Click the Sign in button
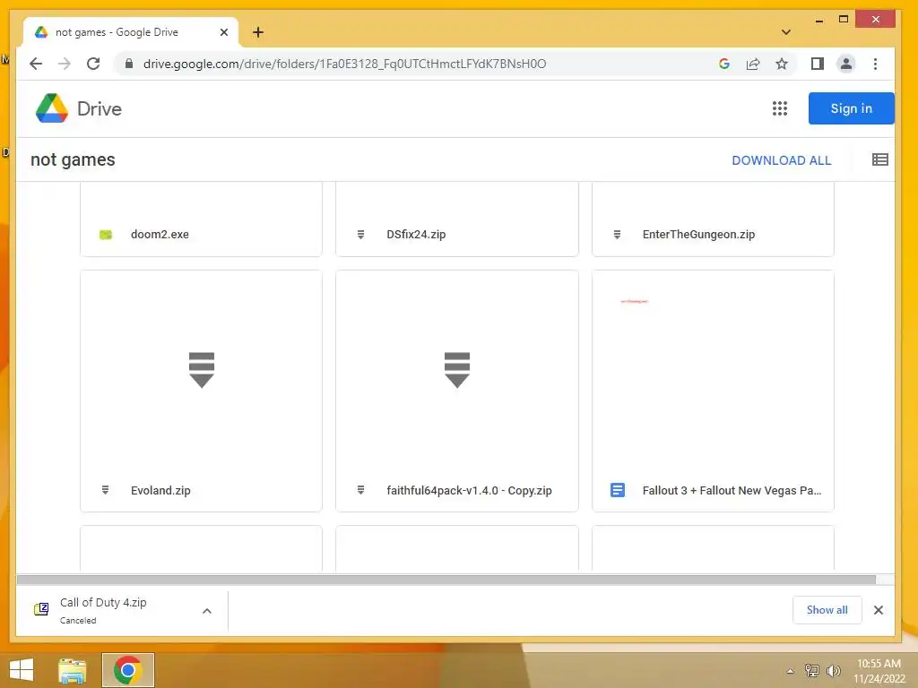The width and height of the screenshot is (918, 688). pos(852,108)
